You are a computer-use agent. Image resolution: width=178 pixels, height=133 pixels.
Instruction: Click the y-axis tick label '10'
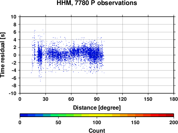tap(14, 17)
